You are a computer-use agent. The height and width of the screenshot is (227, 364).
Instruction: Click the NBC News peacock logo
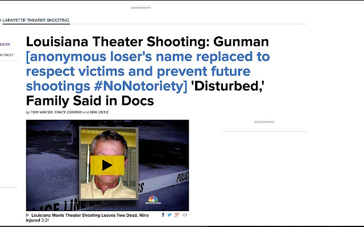click(154, 200)
